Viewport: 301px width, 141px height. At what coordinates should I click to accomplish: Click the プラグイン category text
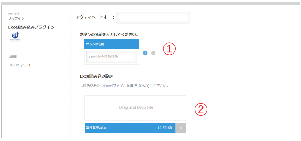pyautogui.click(x=16, y=19)
